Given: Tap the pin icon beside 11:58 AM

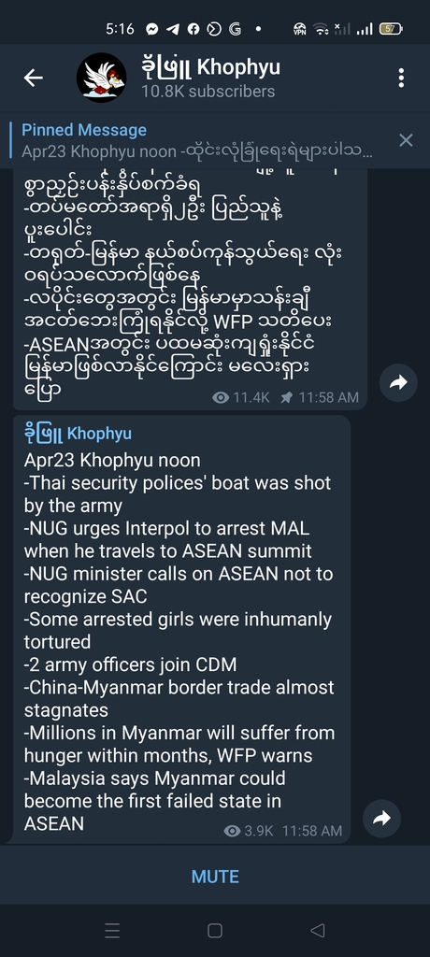Looking at the screenshot, I should (286, 397).
